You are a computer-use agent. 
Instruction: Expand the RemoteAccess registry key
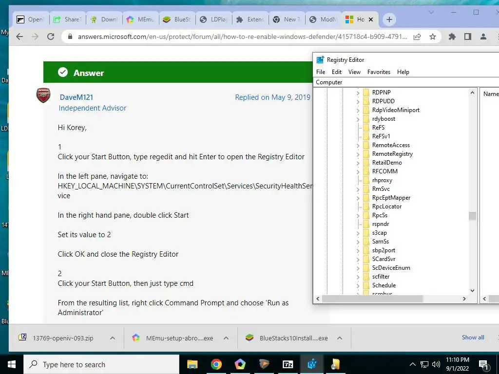click(358, 145)
